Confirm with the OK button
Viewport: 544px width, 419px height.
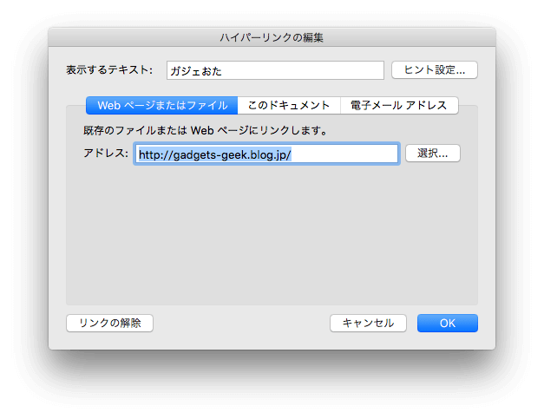[x=447, y=323]
